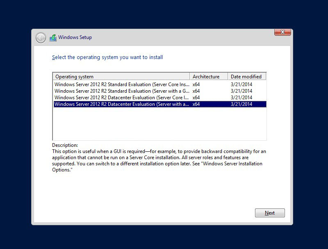Viewport: 328px width, 249px height.
Task: Click 3/21/2014 in Standard Server Core row
Action: coord(241,85)
